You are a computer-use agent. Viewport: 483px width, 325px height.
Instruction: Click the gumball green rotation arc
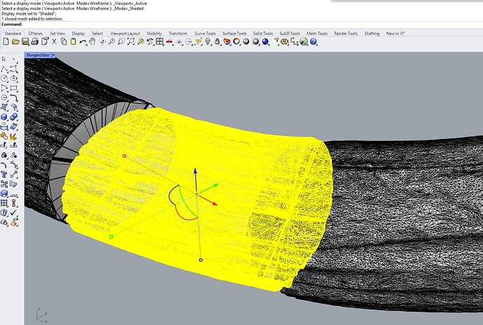(185, 204)
